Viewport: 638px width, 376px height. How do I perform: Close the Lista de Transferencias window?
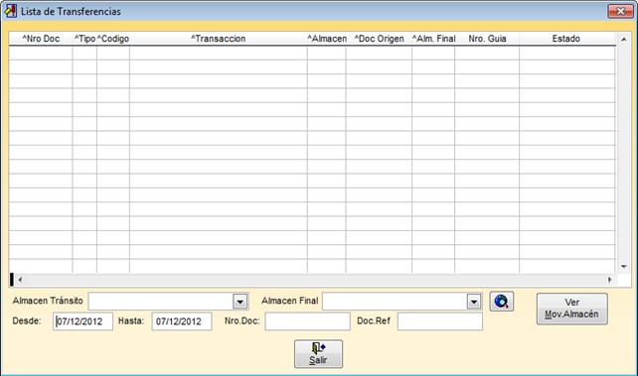tap(620, 11)
